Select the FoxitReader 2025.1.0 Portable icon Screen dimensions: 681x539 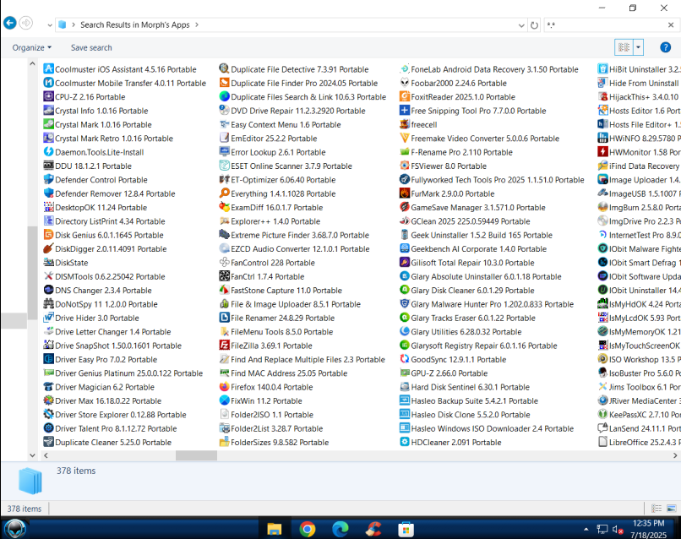click(405, 96)
